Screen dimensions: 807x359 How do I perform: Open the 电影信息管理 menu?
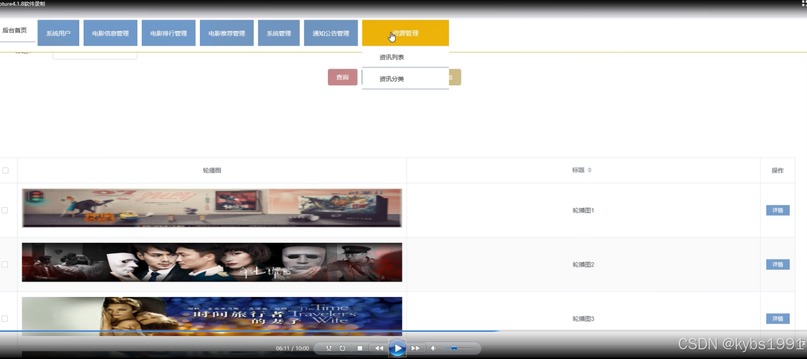coord(110,33)
